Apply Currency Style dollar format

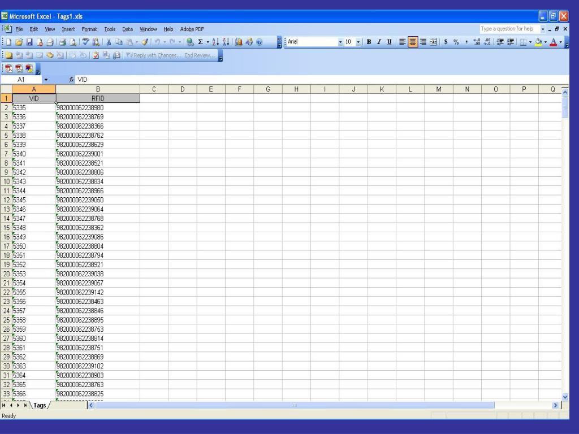(x=446, y=42)
